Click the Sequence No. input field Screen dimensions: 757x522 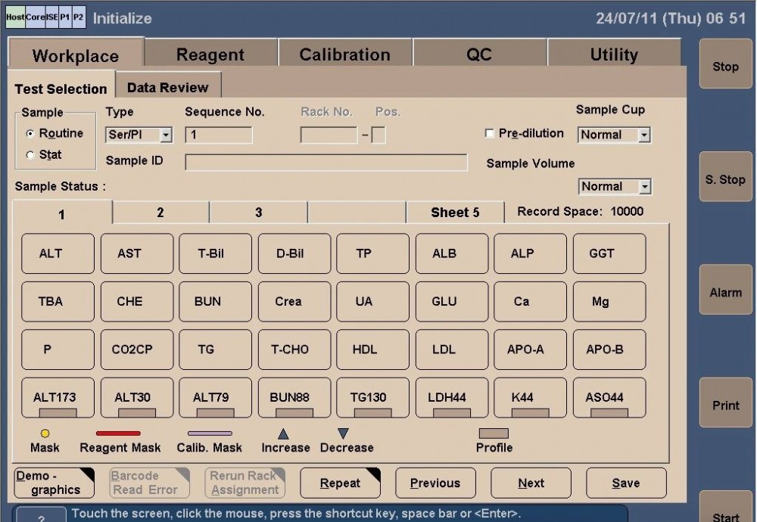pos(219,135)
